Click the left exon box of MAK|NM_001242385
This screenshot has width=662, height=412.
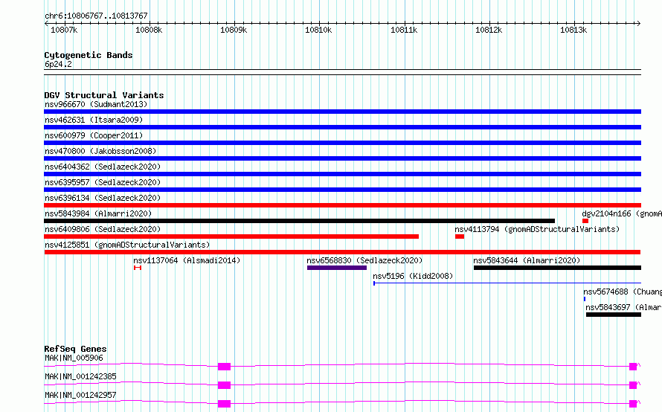[224, 385]
